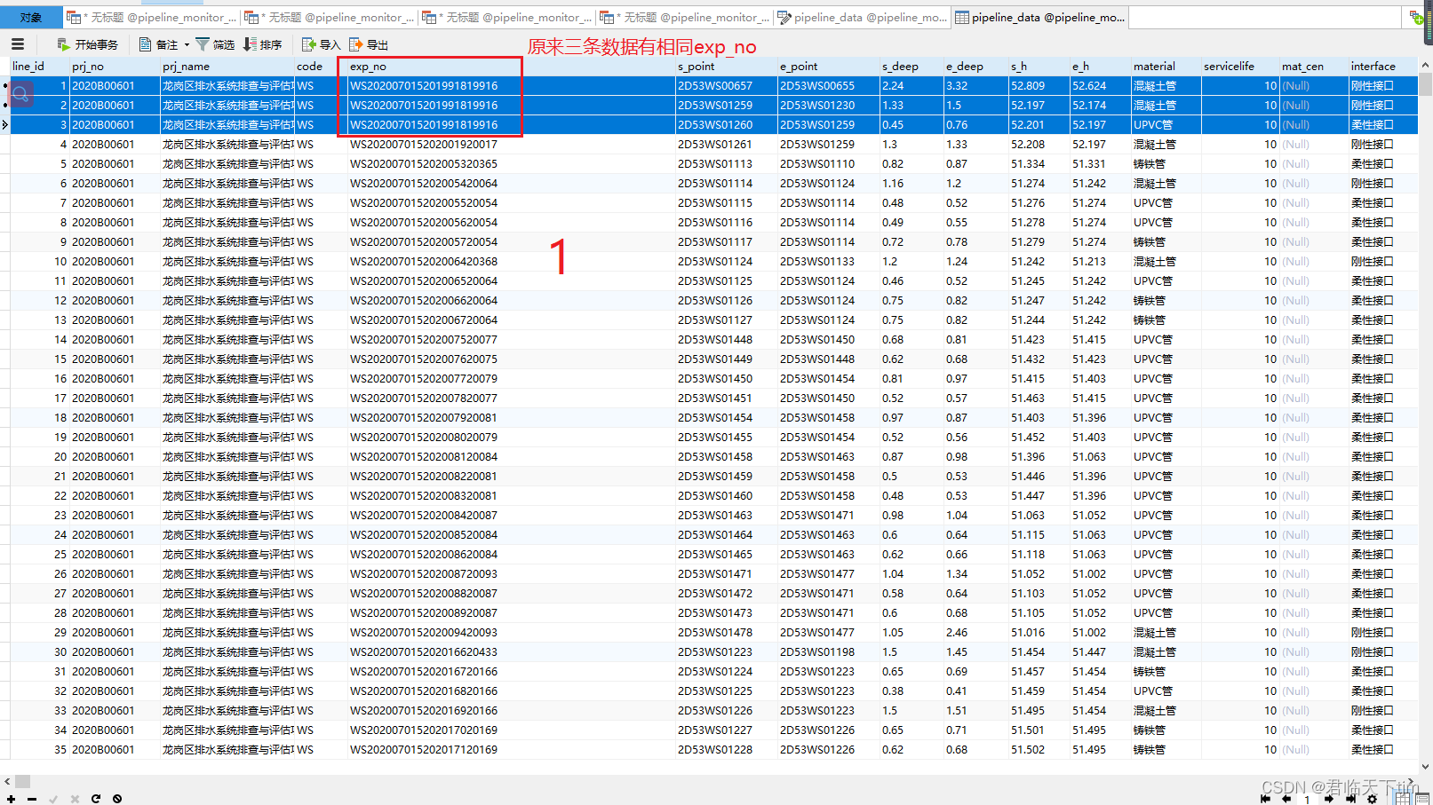Open the pipeline_data design tab with pencil icon
1433x805 pixels.
[x=863, y=17]
